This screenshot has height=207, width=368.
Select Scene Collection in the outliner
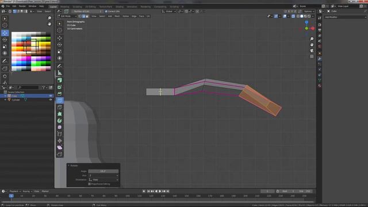16,92
